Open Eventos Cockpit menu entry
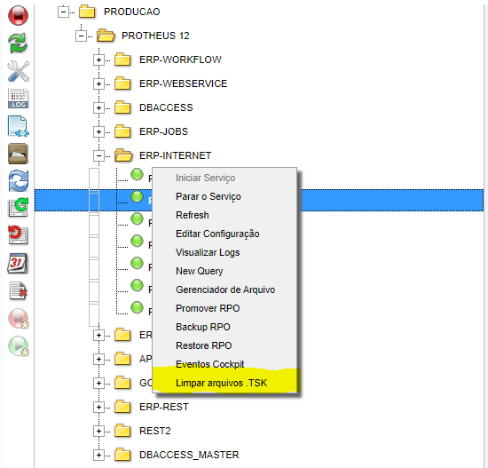Image resolution: width=488 pixels, height=468 pixels. click(224, 364)
